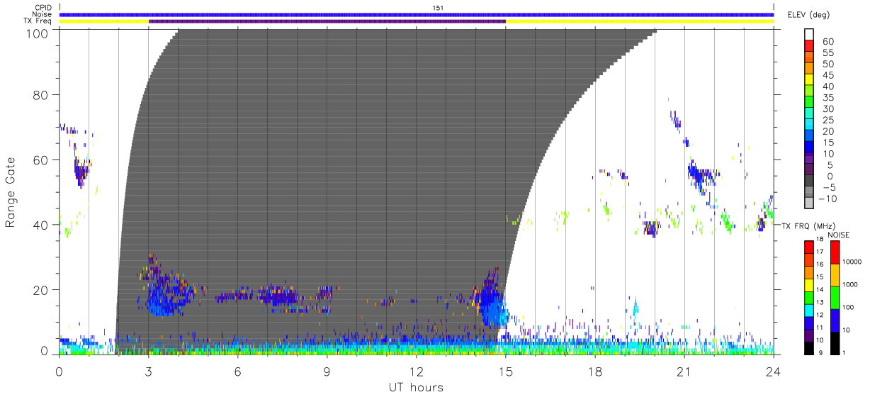Click the green swatch on the NOISE color bar

835,298
